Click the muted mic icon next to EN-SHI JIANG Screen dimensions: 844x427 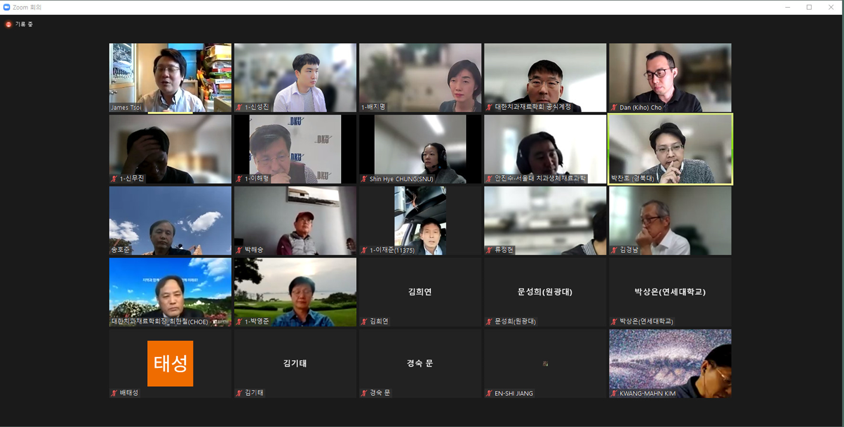click(x=489, y=394)
